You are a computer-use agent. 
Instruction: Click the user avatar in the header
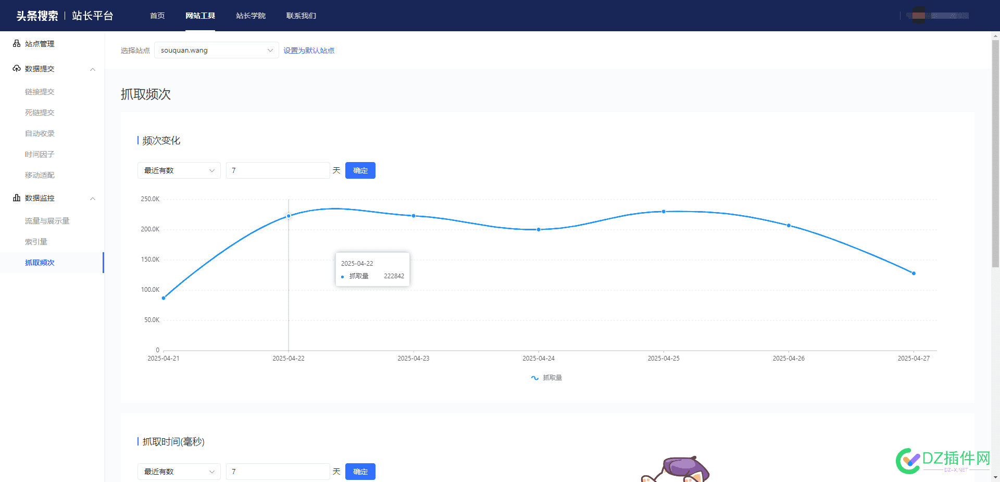[919, 16]
